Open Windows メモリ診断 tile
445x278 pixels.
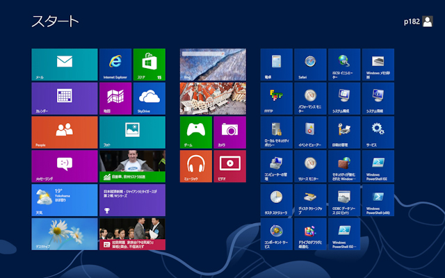[378, 65]
